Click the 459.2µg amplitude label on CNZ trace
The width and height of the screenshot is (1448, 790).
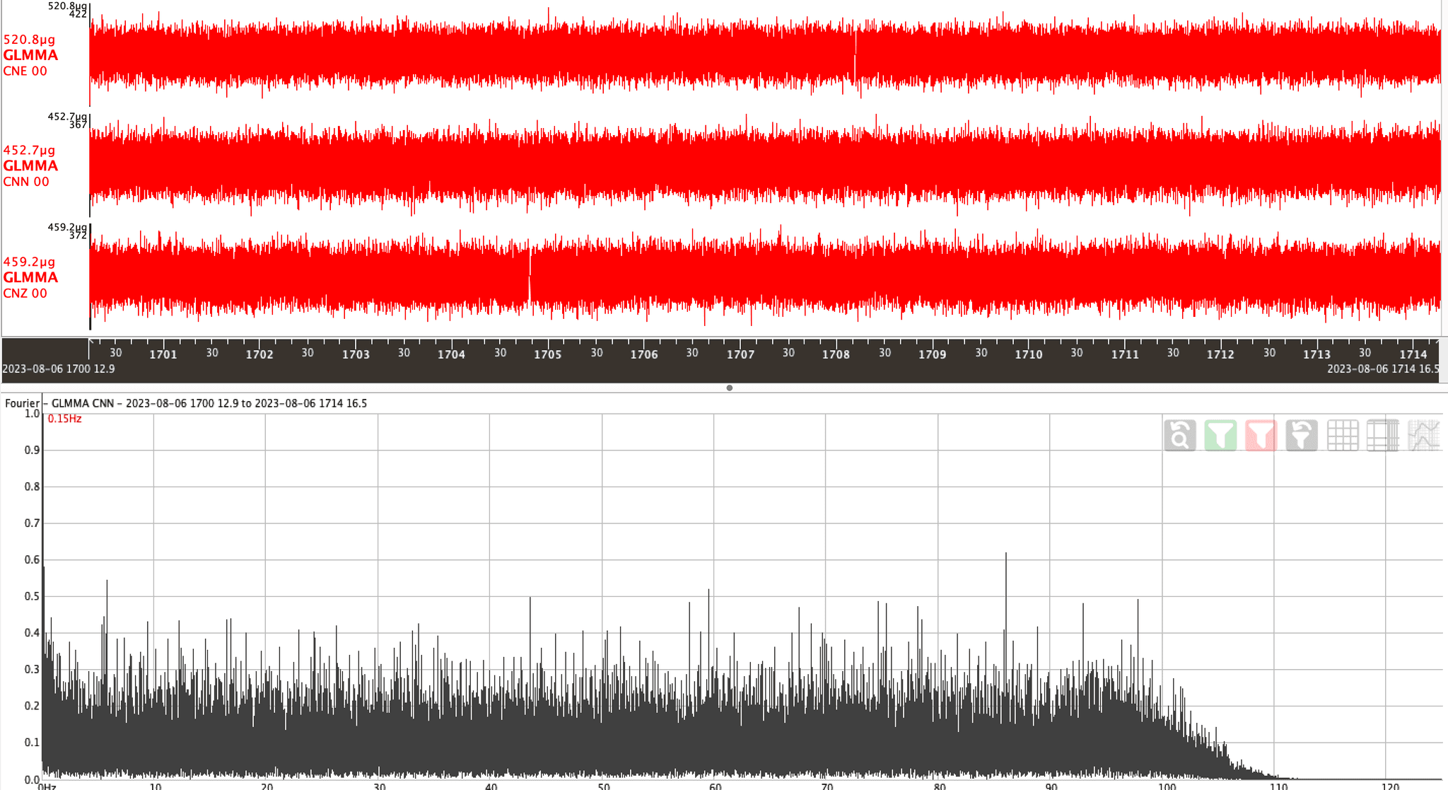tap(29, 262)
